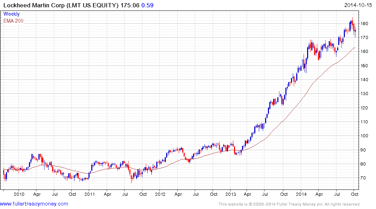Click the 2010 year axis label
The width and height of the screenshot is (376, 209).
pos(19,194)
